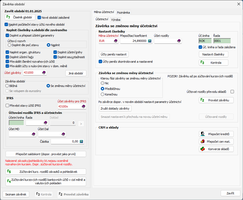Open Řada lookup dropdown in IFRS section

[x=45, y=123]
